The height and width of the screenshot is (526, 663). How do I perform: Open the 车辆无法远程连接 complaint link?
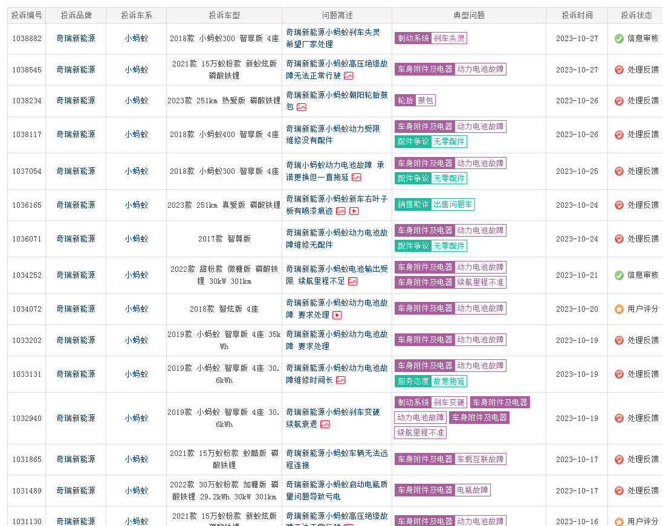[337, 459]
